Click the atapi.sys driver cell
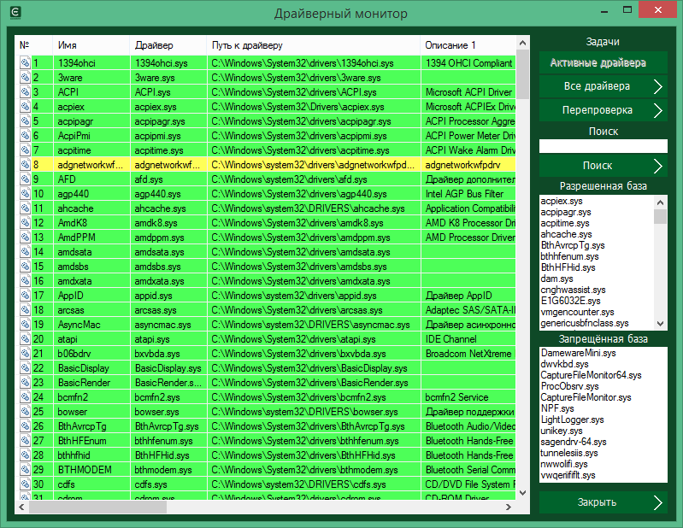This screenshot has width=683, height=528. [168, 339]
